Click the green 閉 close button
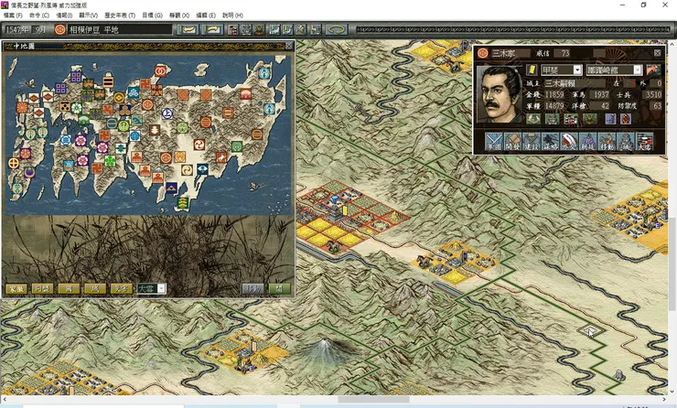The height and width of the screenshot is (408, 677). 279,289
